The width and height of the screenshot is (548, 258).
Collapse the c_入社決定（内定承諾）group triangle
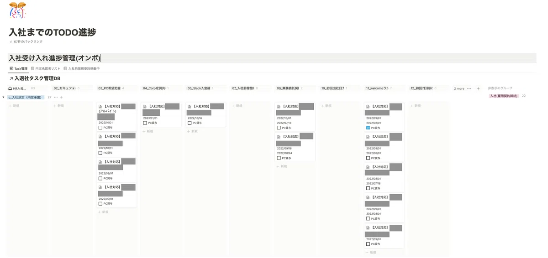click(x=4, y=97)
